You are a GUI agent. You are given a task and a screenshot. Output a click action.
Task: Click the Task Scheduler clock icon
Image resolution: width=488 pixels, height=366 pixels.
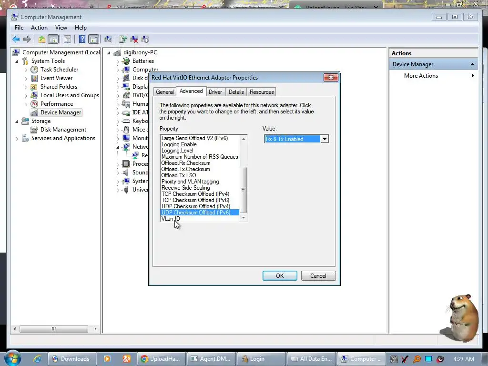tap(34, 70)
